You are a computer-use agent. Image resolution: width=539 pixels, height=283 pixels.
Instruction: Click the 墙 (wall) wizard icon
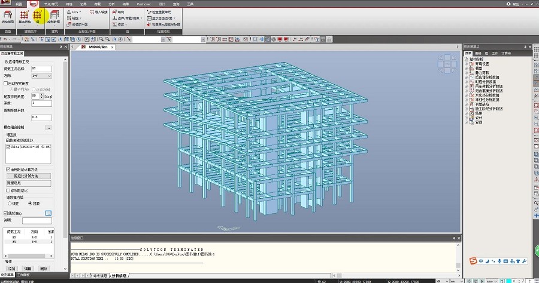pyautogui.click(x=38, y=16)
